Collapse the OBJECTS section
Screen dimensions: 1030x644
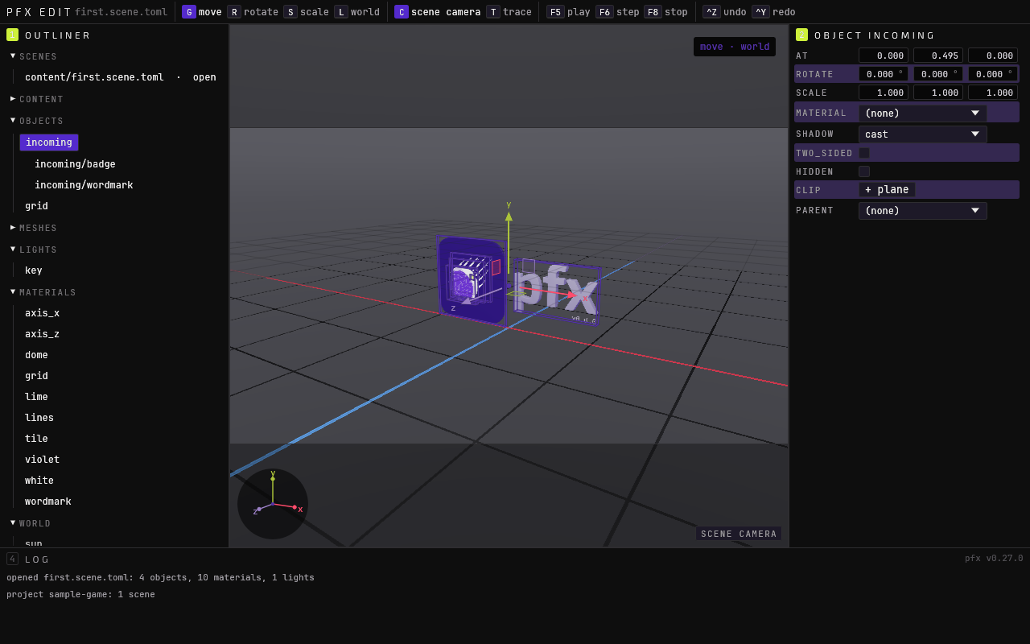(13, 121)
